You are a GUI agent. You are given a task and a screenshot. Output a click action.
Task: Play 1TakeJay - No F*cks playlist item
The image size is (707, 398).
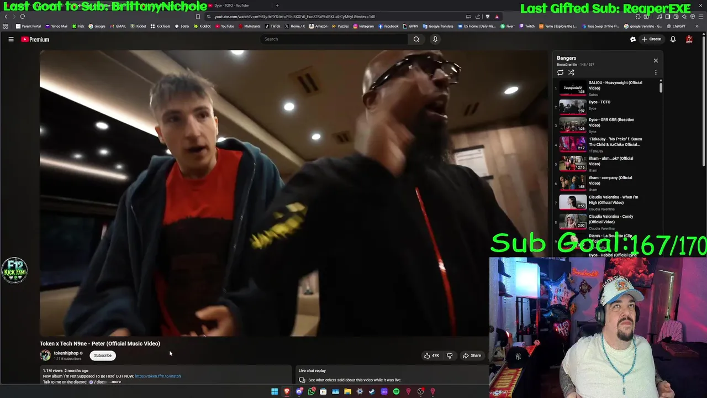pyautogui.click(x=606, y=144)
